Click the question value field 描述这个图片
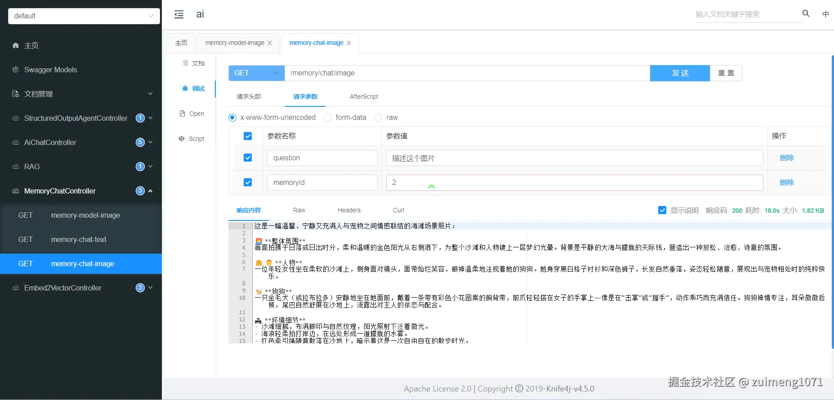 pyautogui.click(x=575, y=158)
